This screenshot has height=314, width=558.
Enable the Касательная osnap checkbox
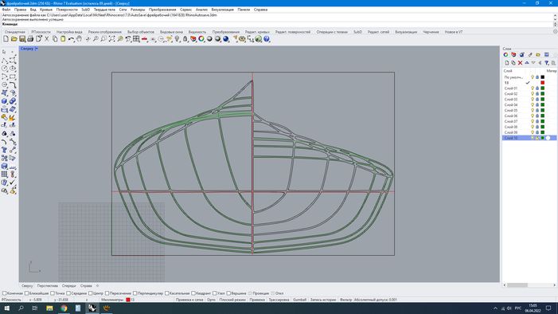point(167,293)
